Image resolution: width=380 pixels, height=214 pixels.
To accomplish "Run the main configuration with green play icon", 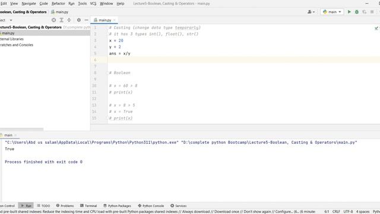I will point(349,12).
